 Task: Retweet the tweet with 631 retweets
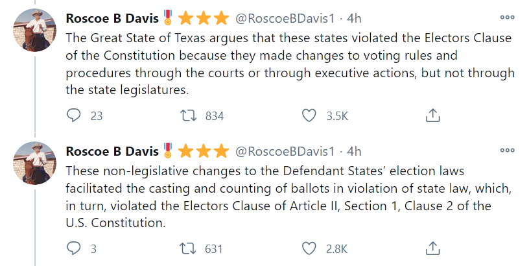click(192, 248)
